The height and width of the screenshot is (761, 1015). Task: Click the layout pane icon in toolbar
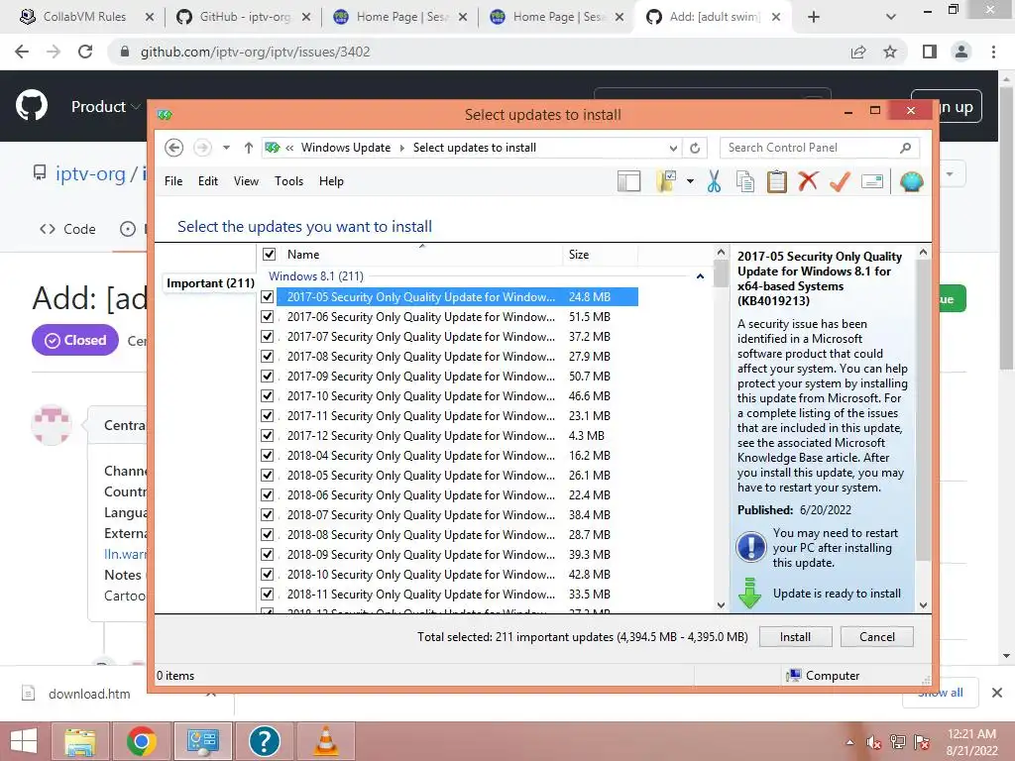click(x=628, y=182)
